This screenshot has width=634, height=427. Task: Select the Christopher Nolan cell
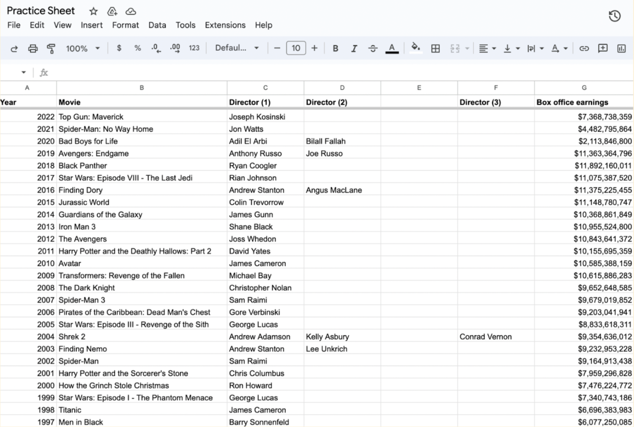pyautogui.click(x=265, y=287)
